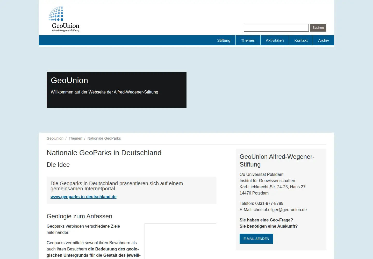
Task: Click the '14476 Potsdam' address line
Action: (x=254, y=193)
